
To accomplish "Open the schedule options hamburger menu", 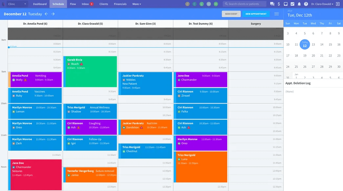I will [277, 14].
